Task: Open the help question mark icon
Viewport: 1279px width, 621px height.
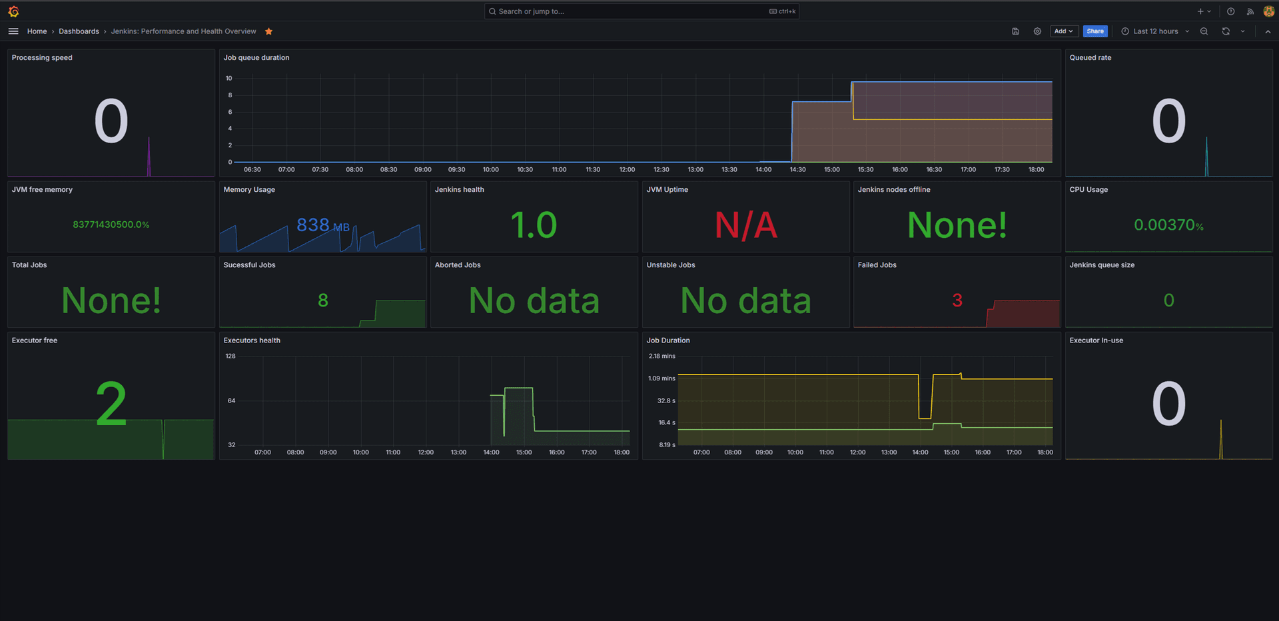Action: (1230, 11)
